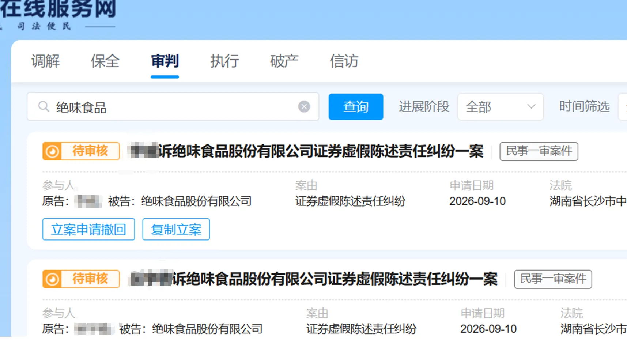Click the 进展阶段 label
Screen dimensions: 627x340
tap(424, 106)
